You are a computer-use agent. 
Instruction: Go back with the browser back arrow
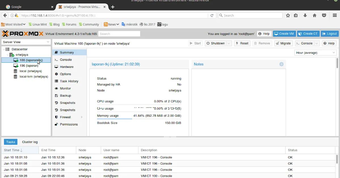coord(5,15)
